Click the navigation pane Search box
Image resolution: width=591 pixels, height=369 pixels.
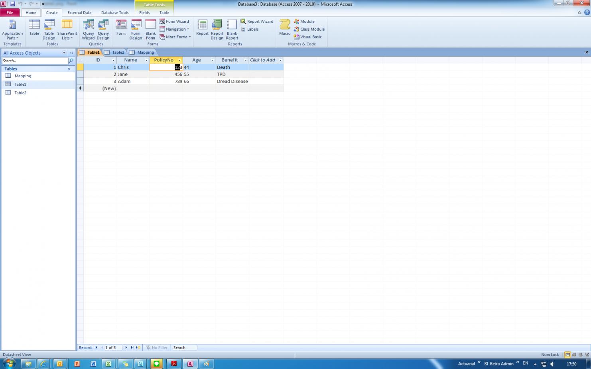pyautogui.click(x=35, y=61)
